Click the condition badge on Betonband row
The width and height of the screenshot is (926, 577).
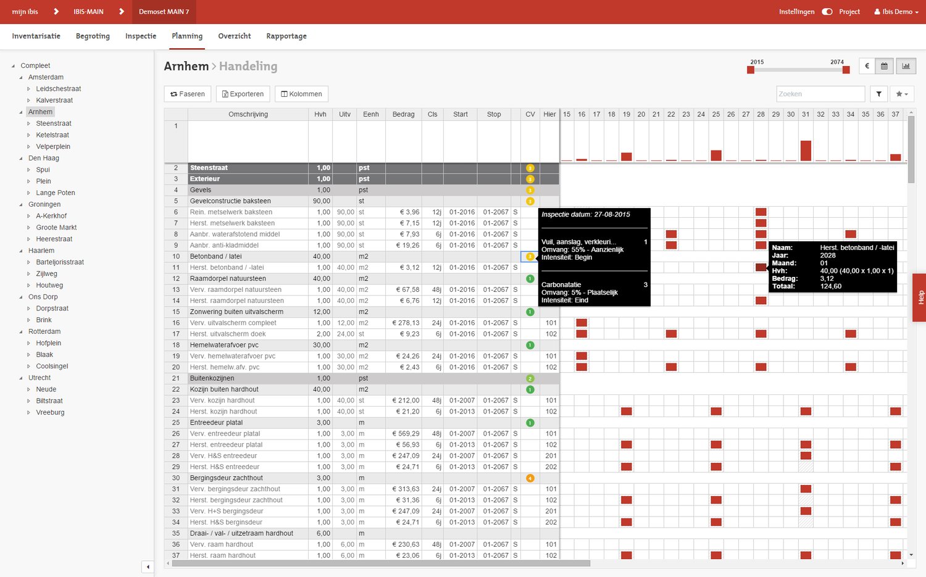pos(530,257)
